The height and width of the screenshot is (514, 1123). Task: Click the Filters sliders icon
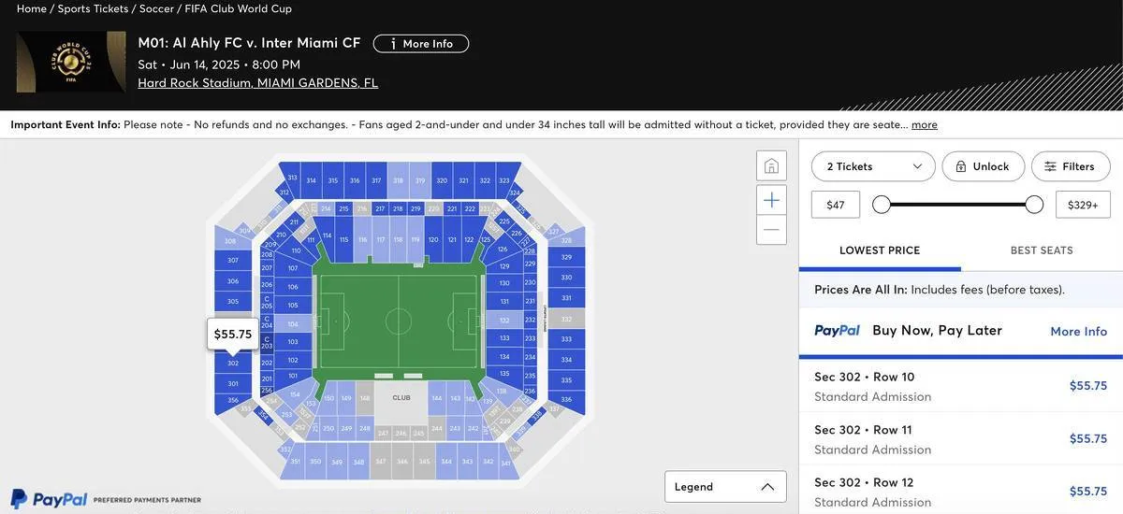(x=1050, y=166)
